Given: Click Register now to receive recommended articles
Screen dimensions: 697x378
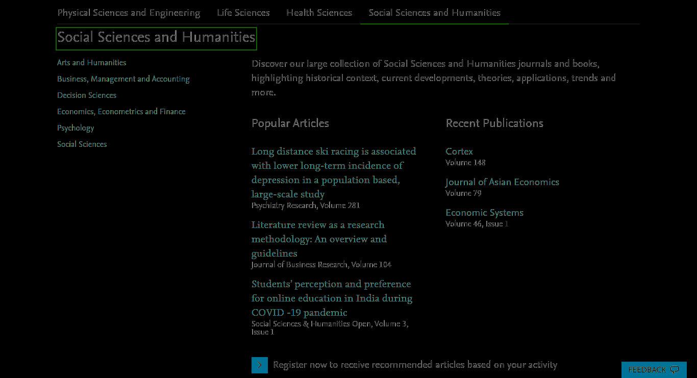Looking at the screenshot, I should (x=415, y=365).
